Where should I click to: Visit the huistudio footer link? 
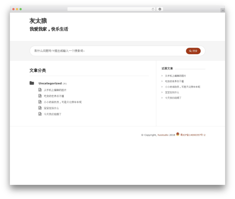coord(163,135)
